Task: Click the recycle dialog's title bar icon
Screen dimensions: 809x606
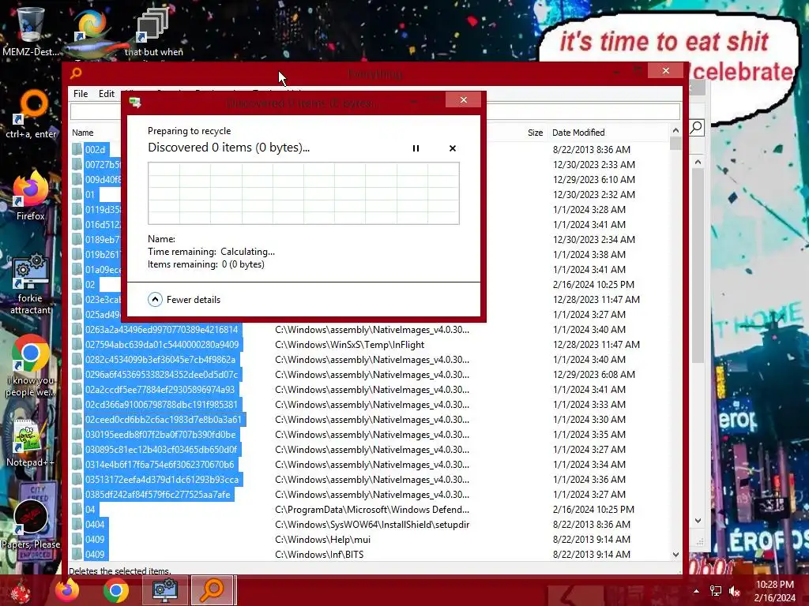Action: 135,103
